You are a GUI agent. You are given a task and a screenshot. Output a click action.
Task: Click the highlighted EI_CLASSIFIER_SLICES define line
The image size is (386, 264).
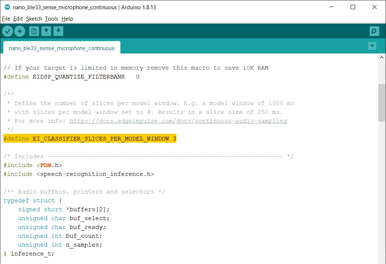pyautogui.click(x=90, y=138)
